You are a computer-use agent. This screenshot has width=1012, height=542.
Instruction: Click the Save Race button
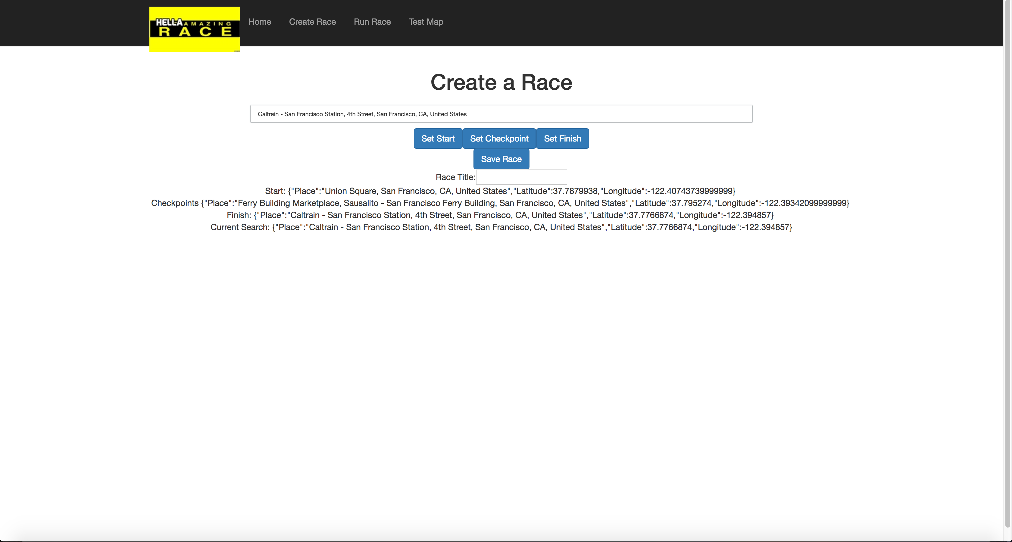[501, 159]
